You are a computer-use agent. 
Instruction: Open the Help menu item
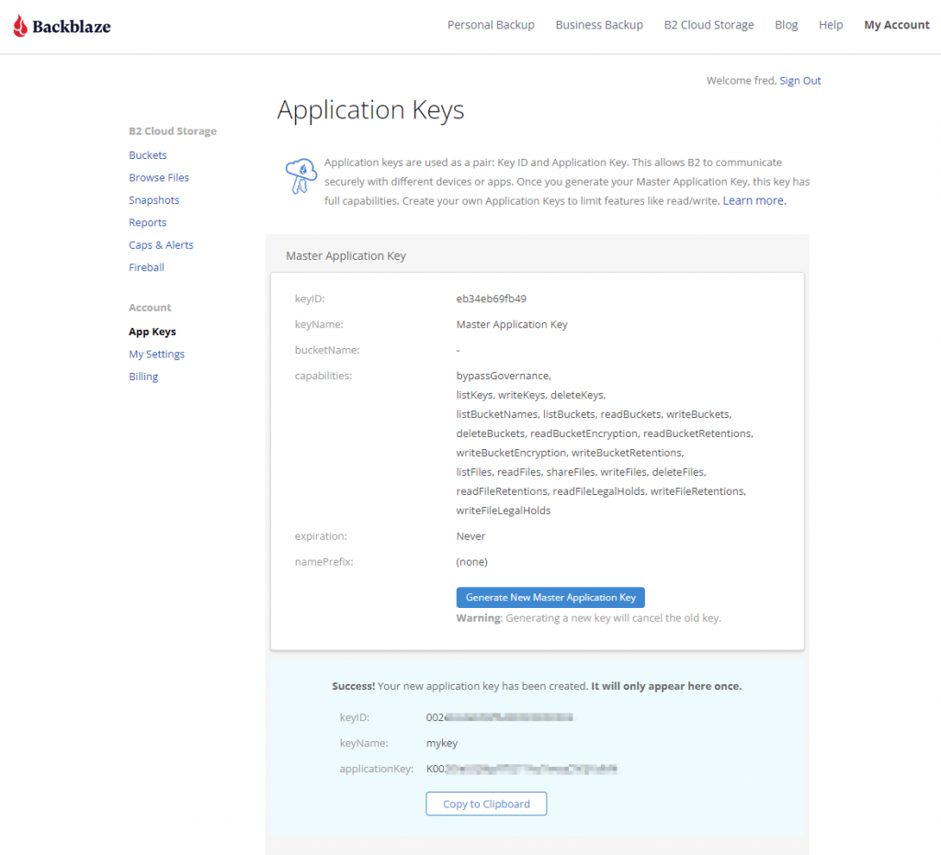click(x=831, y=25)
